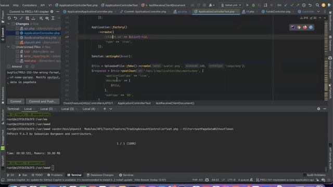This screenshot has height=187, width=333.
Task: Open file in Firefox browser icon
Action: (305, 27)
